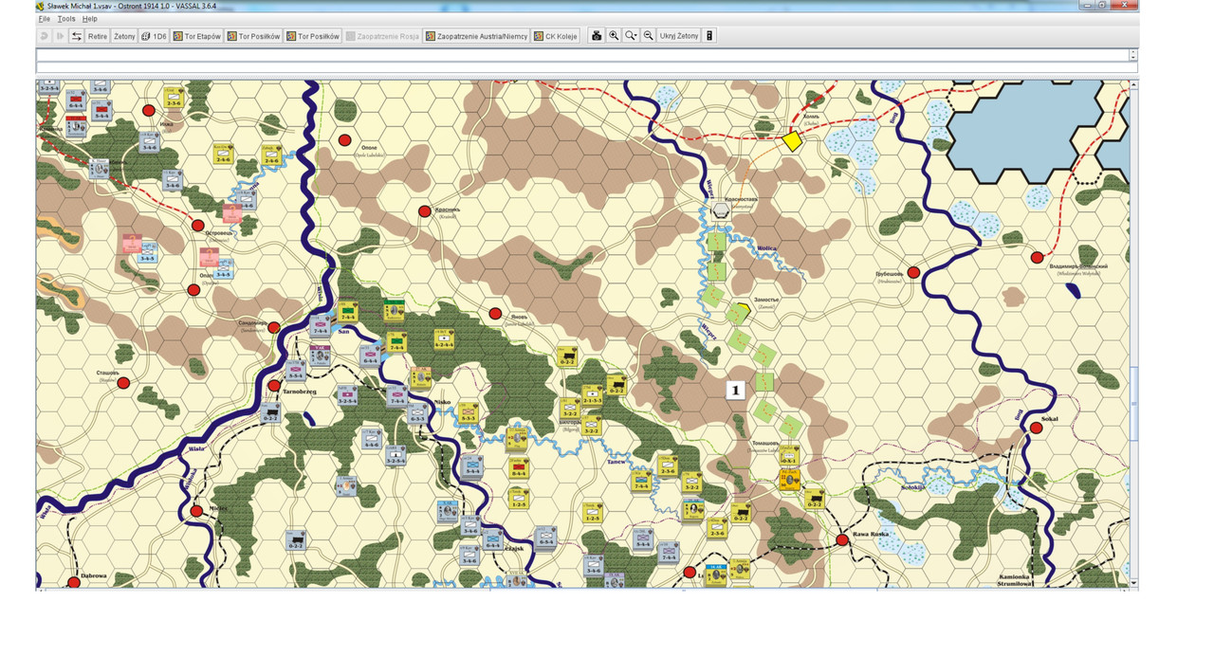Open the CK Koleje chart
Viewport: 1214px width, 657px height.
pyautogui.click(x=556, y=36)
